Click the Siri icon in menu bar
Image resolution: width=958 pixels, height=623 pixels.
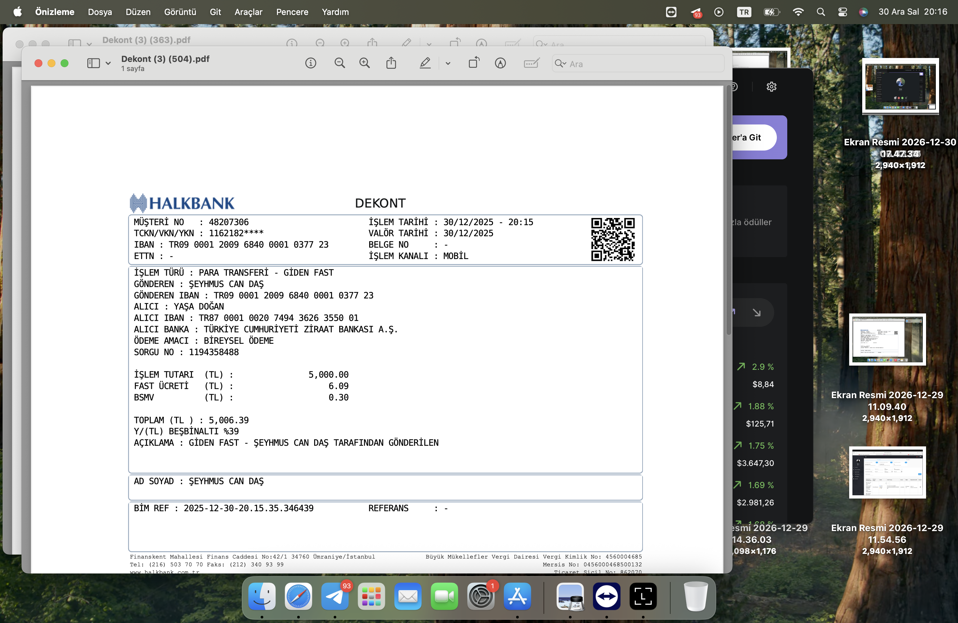coord(863,12)
